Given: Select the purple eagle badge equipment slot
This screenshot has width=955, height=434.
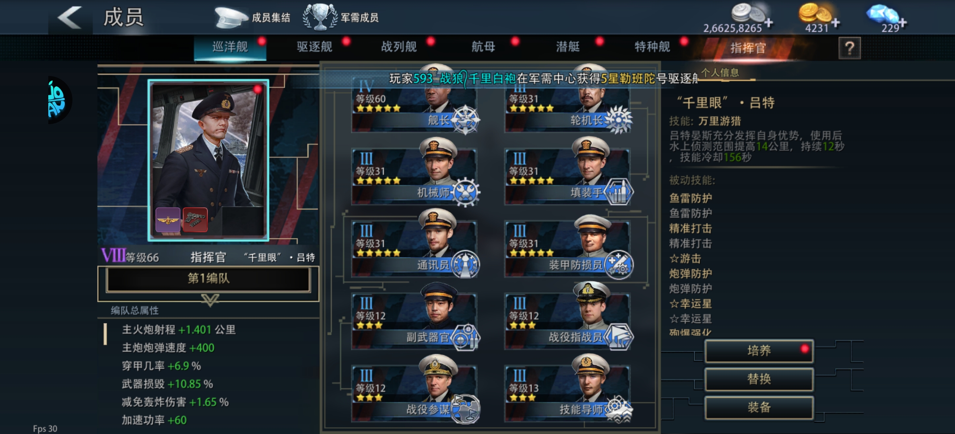Looking at the screenshot, I should [x=168, y=219].
